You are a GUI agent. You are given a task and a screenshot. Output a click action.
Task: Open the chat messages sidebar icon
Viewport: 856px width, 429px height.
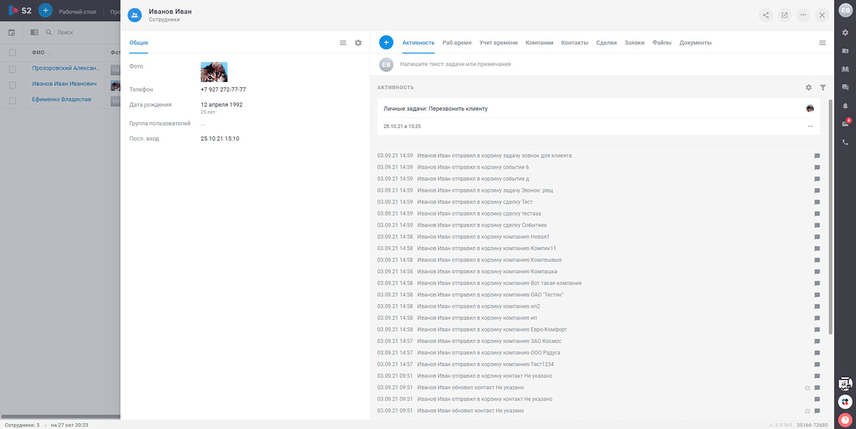[x=845, y=87]
